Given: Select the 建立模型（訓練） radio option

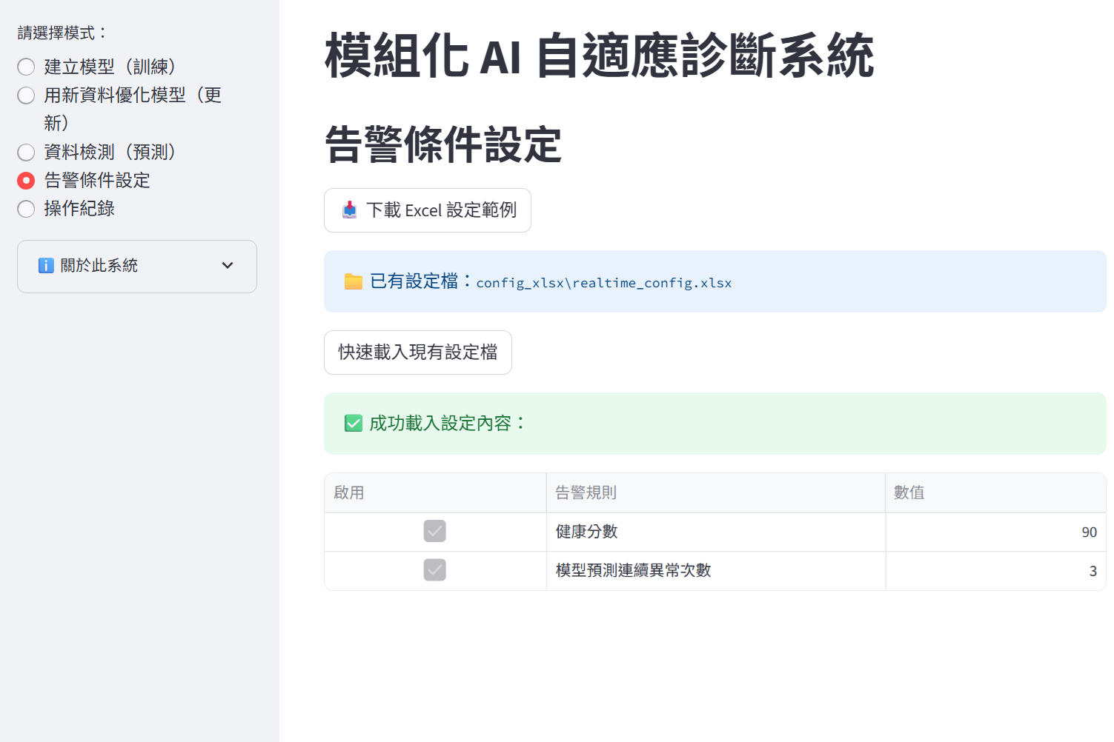Looking at the screenshot, I should tap(26, 67).
